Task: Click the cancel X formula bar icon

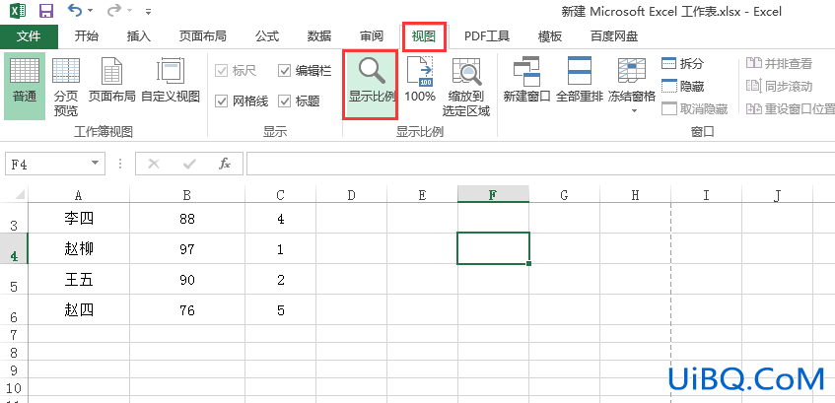Action: click(x=154, y=164)
